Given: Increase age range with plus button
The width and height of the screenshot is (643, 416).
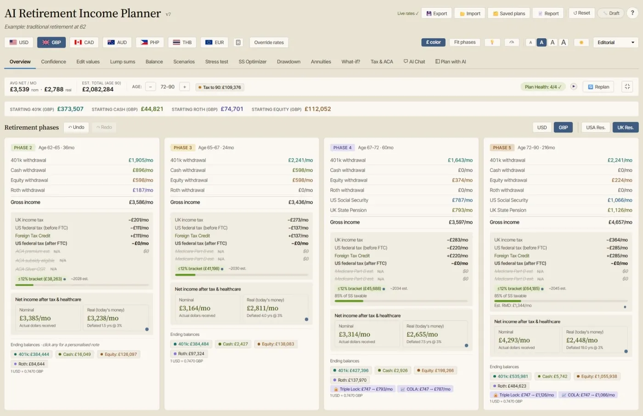Looking at the screenshot, I should click(x=185, y=86).
